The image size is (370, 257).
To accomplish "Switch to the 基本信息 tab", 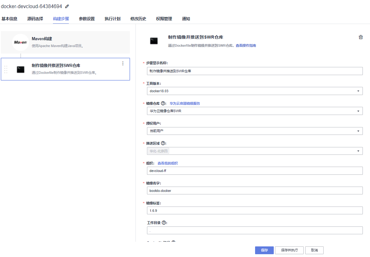I will pos(9,19).
